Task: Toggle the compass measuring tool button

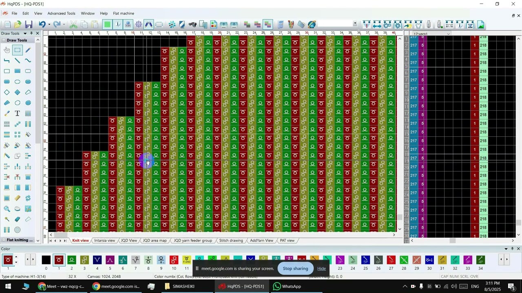Action: point(149,25)
